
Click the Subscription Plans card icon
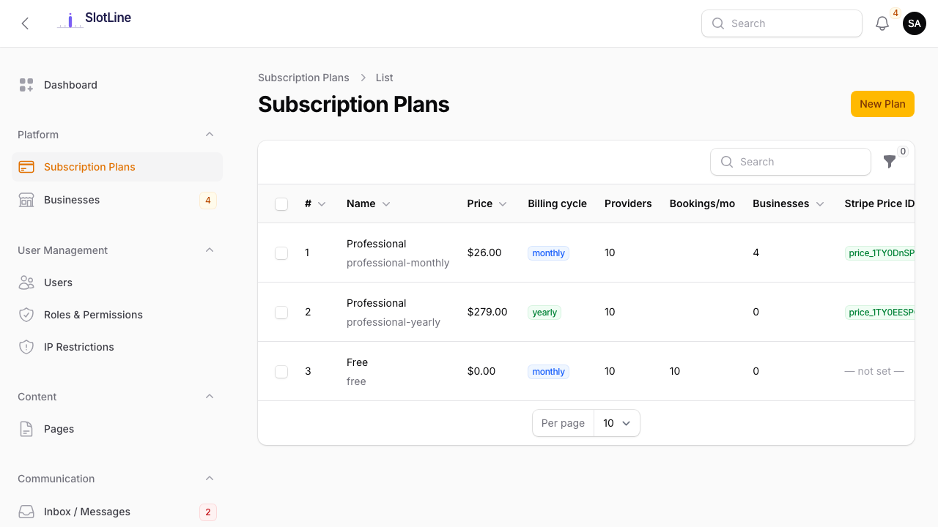[26, 167]
